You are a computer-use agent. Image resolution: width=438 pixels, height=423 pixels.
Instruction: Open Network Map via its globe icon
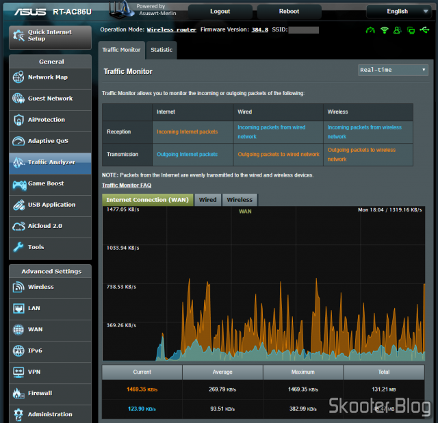click(x=18, y=77)
